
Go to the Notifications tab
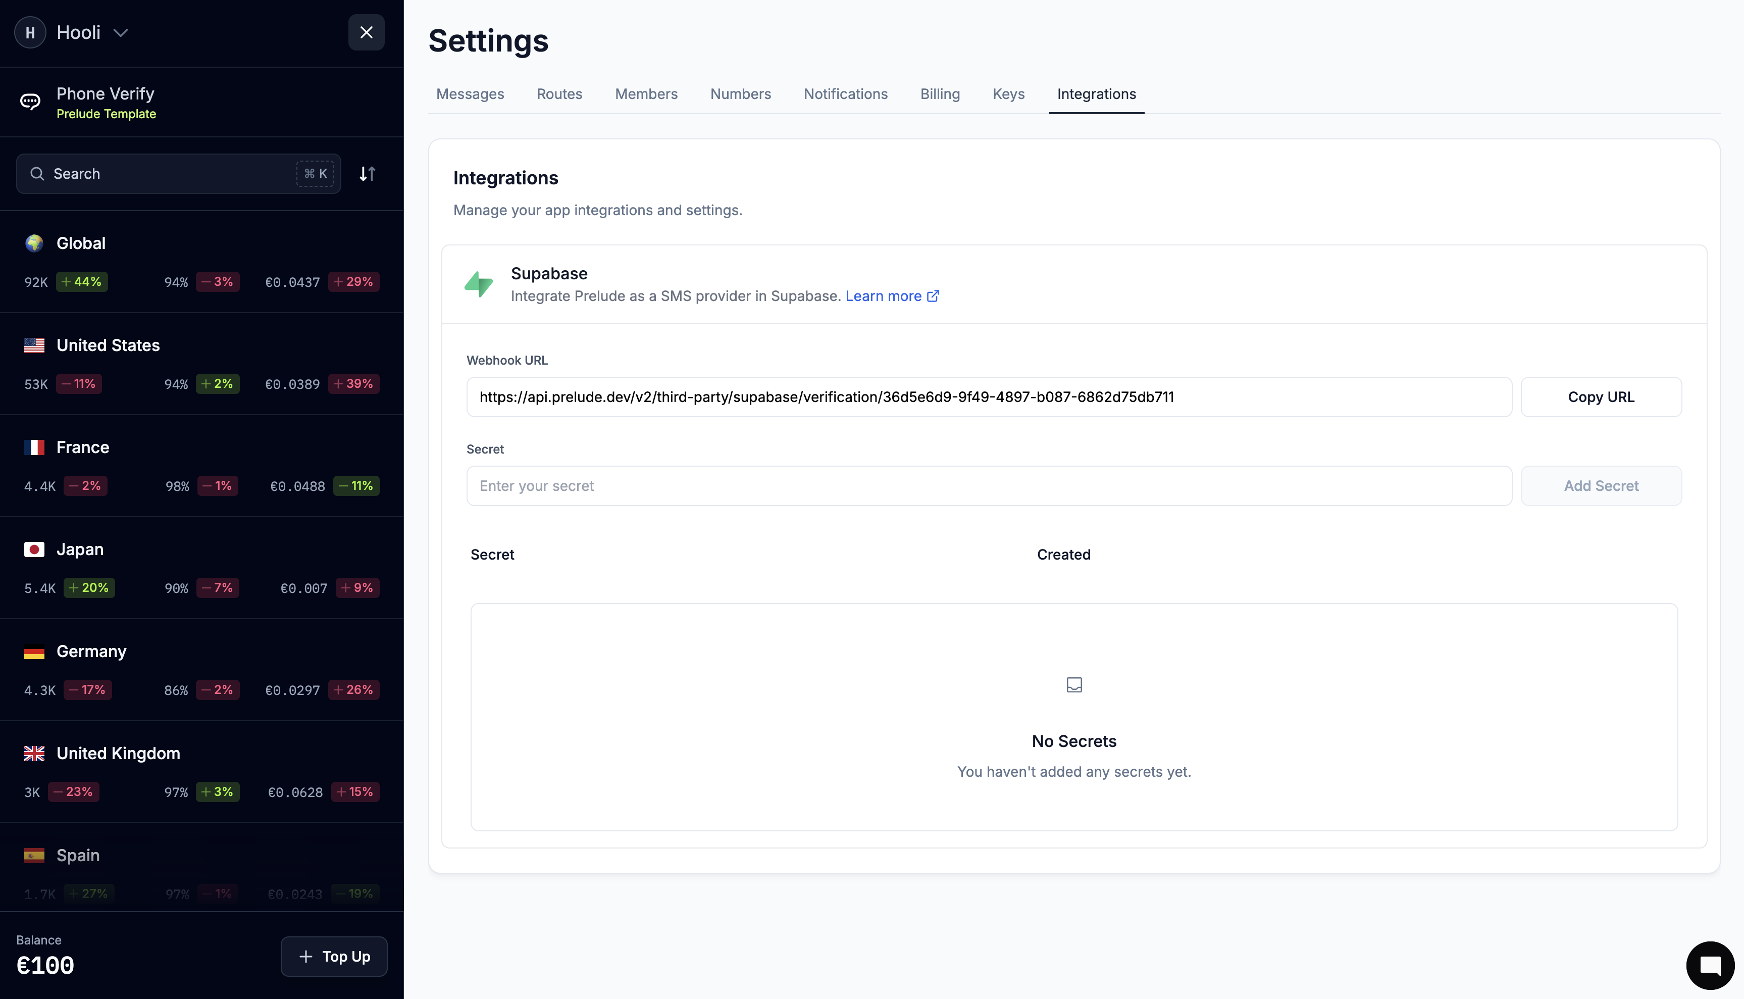pyautogui.click(x=845, y=94)
